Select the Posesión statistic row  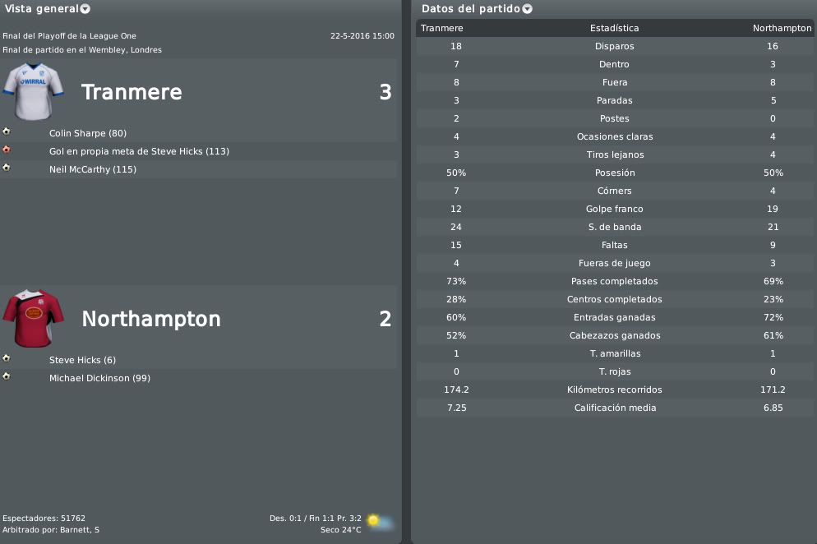pyautogui.click(x=615, y=173)
